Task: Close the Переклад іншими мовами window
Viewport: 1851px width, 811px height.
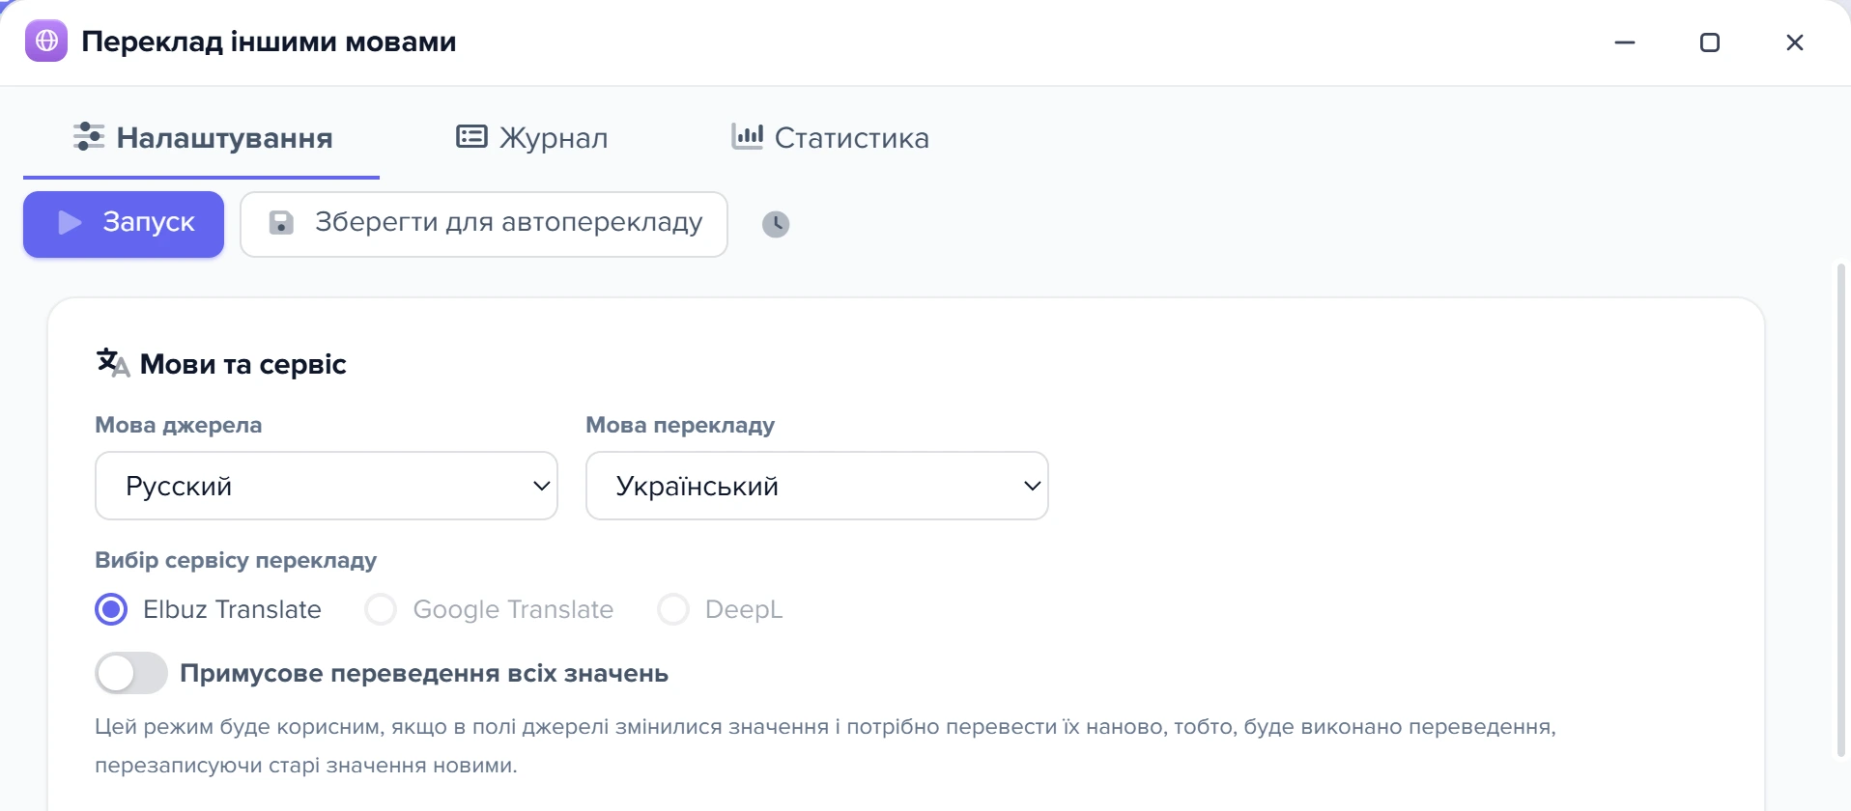Action: (1795, 42)
